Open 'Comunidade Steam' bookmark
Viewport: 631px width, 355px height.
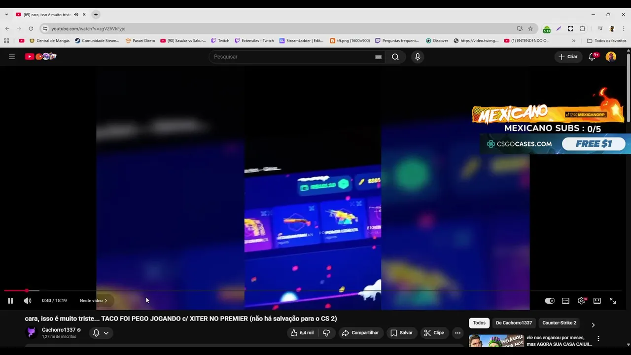pos(97,41)
